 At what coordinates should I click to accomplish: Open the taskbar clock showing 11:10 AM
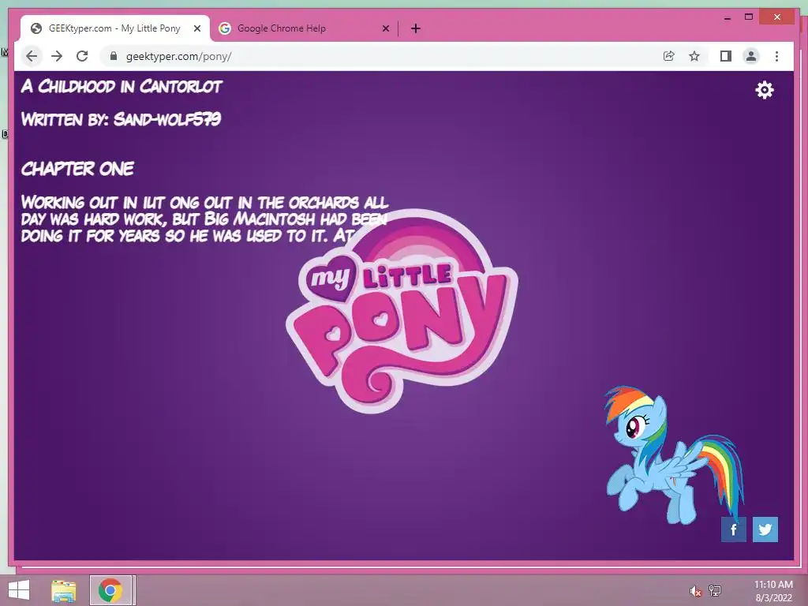pyautogui.click(x=773, y=591)
